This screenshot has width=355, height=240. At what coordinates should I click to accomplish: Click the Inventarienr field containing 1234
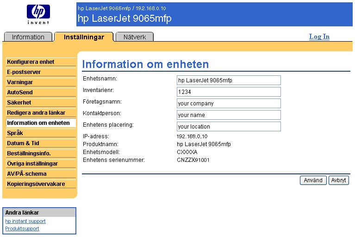point(229,92)
